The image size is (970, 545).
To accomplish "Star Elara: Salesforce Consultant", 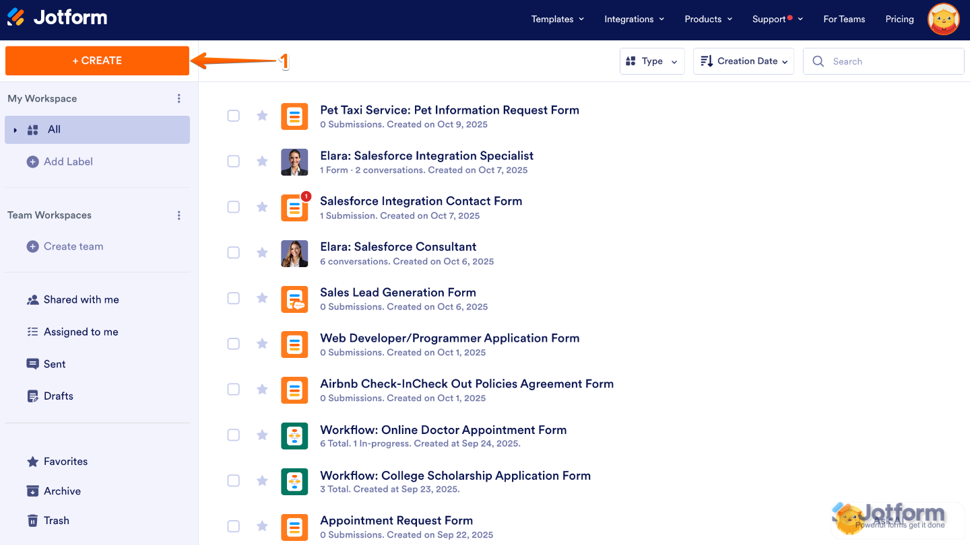I will (262, 252).
